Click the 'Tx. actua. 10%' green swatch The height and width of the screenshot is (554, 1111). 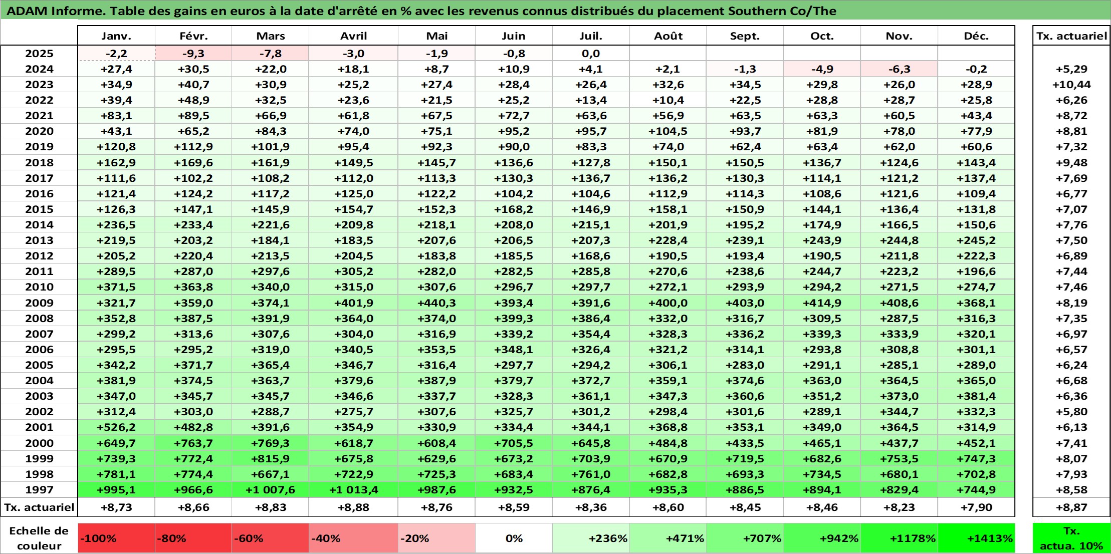click(1071, 538)
